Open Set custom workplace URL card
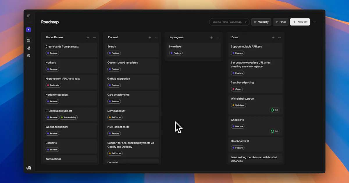Viewport: 349px width, 183px height. [x=255, y=68]
